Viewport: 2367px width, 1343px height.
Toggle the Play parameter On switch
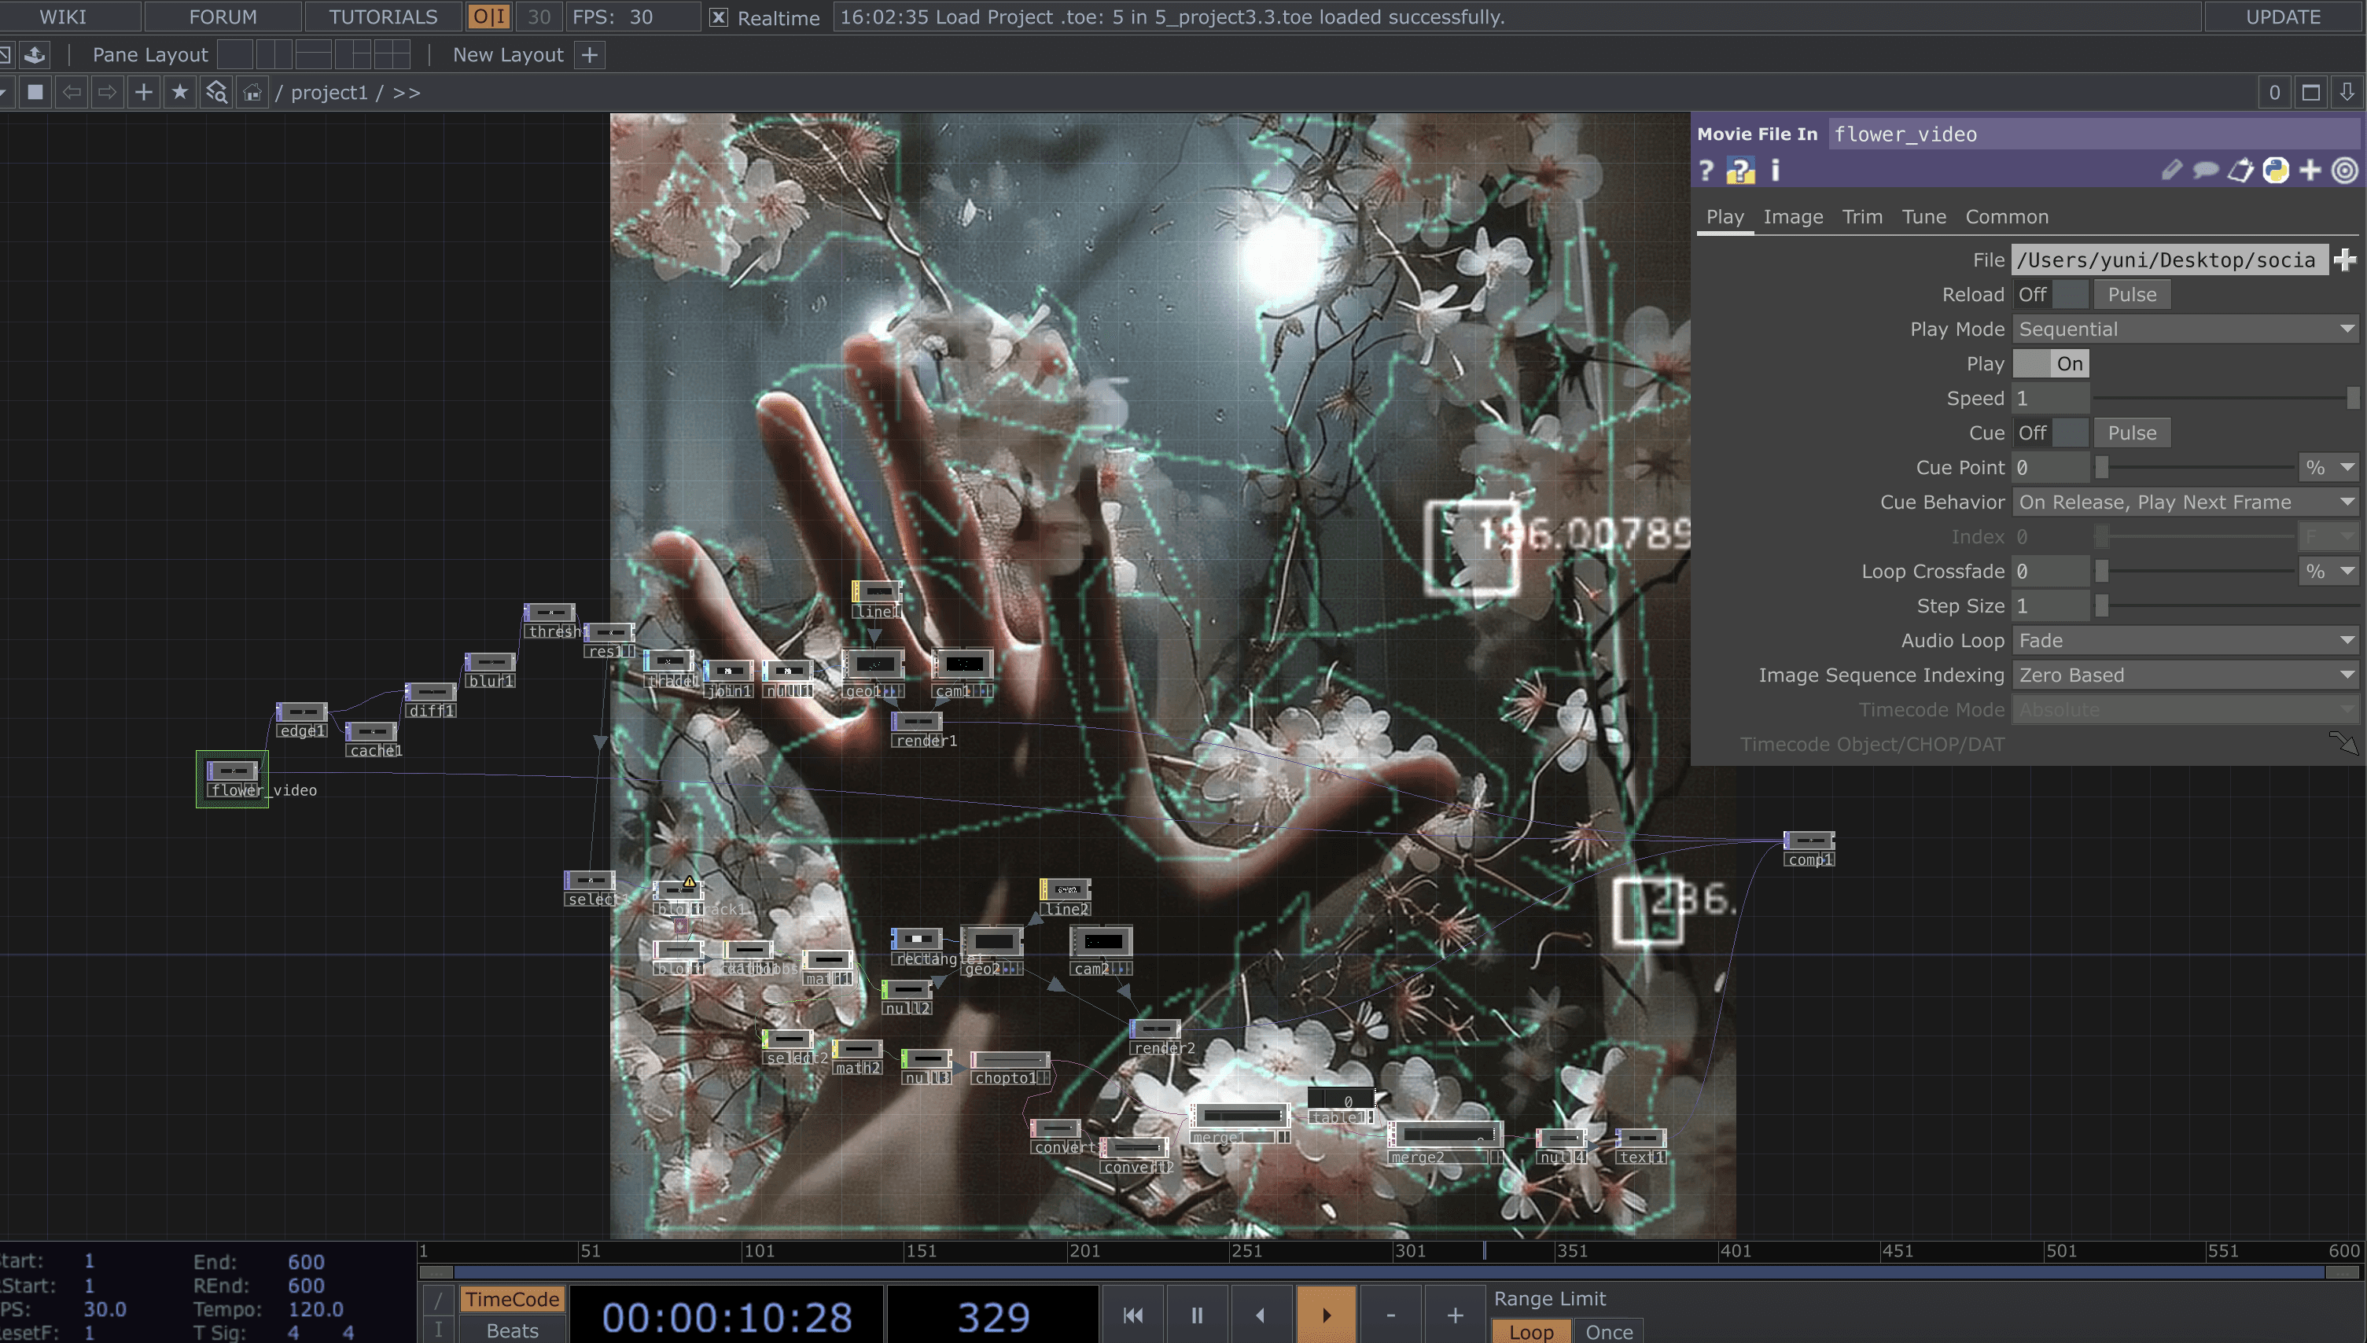pyautogui.click(x=2049, y=363)
